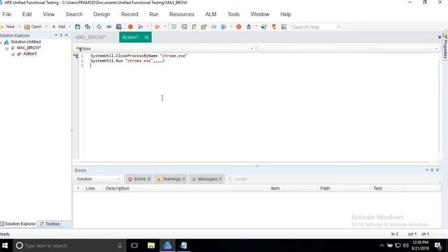
Task: Click the orange debug icon after the Run button
Action: pos(157,27)
